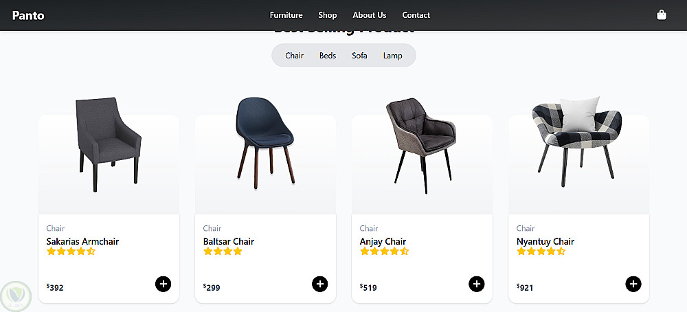Add Nyantuy Chair with plus icon
This screenshot has height=312, width=687.
(x=633, y=284)
